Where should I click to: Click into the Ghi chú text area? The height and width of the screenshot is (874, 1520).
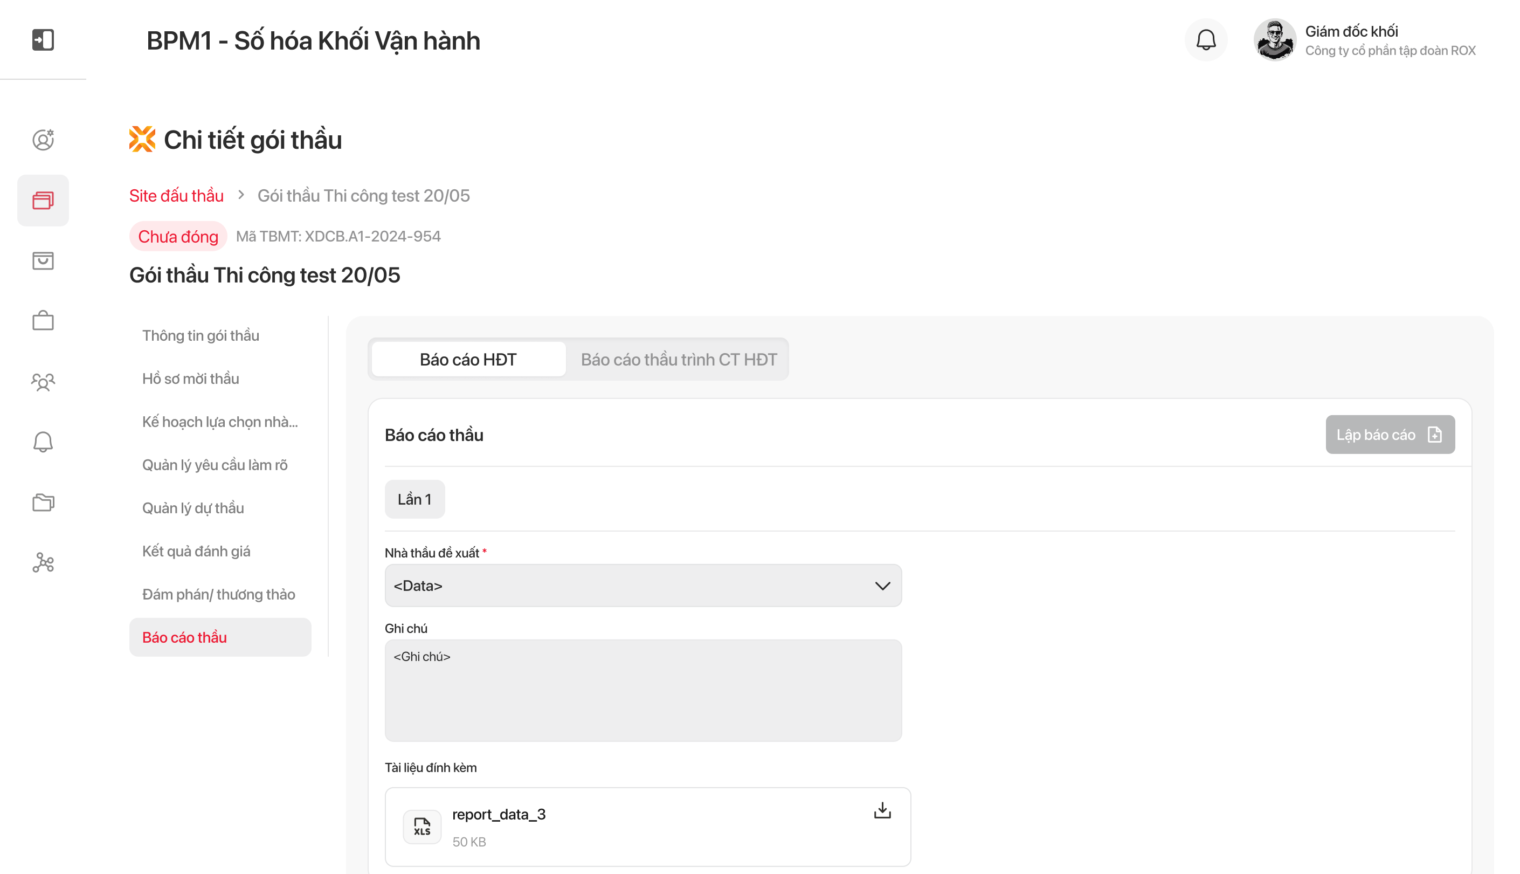pyautogui.click(x=642, y=690)
